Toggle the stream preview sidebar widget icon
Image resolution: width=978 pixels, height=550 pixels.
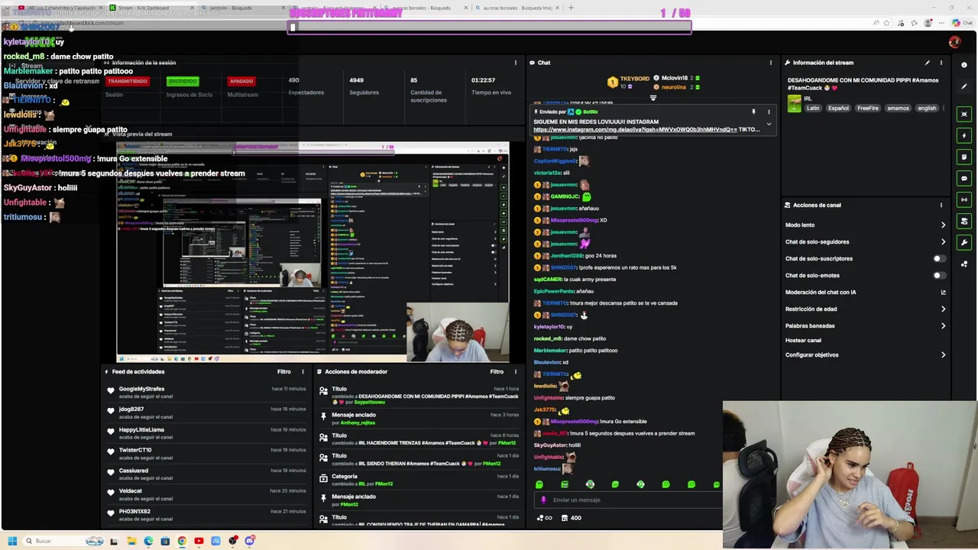[964, 114]
